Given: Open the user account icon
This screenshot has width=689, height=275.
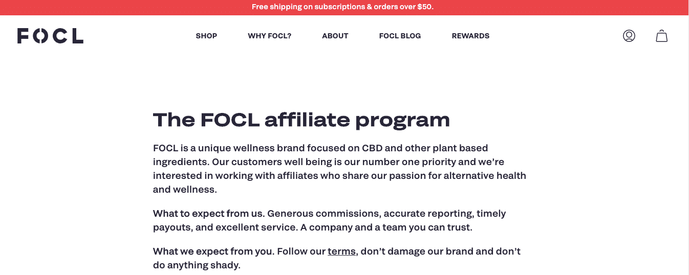Looking at the screenshot, I should tap(629, 36).
